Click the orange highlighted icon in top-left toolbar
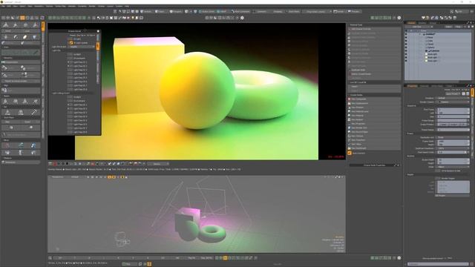The height and width of the screenshot is (267, 475). (22, 18)
